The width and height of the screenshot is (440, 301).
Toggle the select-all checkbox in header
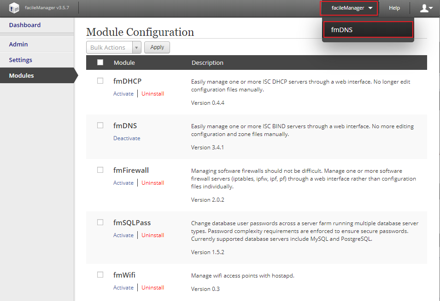point(100,62)
